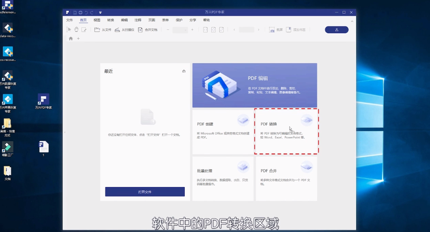Go to the previous page arrow
Image resolution: width=430 pixels, height=232 pixels.
pyautogui.click(x=234, y=30)
